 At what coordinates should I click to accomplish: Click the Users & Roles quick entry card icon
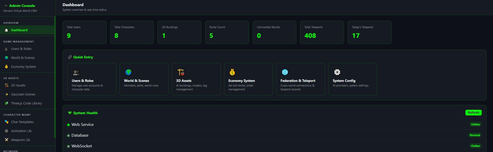(76, 72)
